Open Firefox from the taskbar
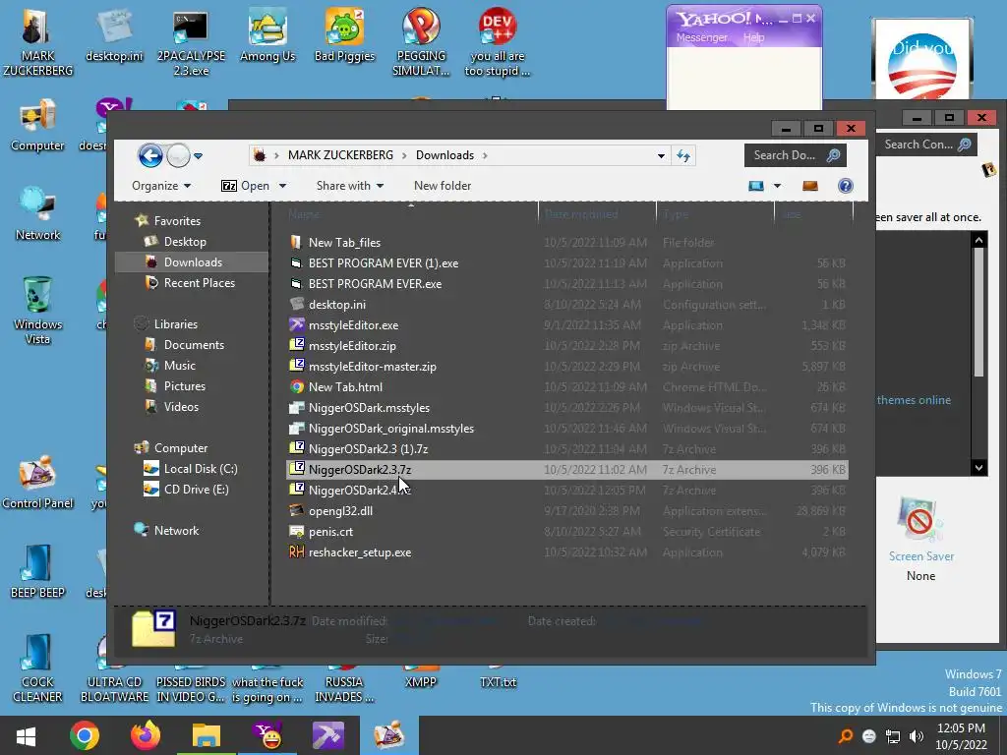Image resolution: width=1007 pixels, height=755 pixels. 146,735
